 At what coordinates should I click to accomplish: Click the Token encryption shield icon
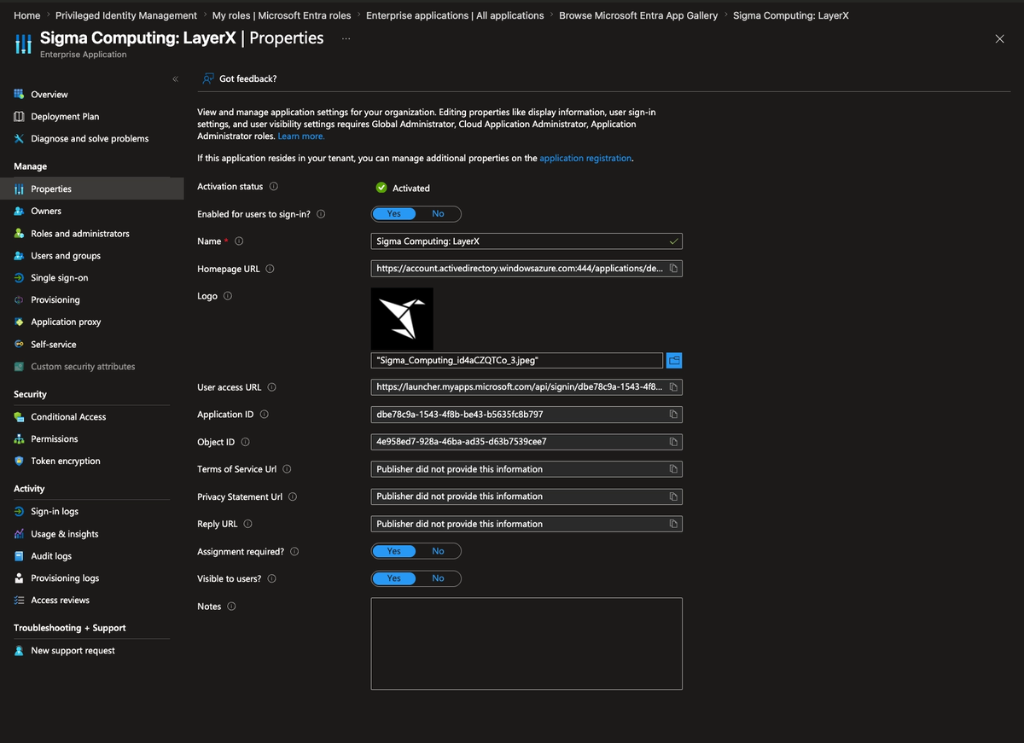(19, 461)
